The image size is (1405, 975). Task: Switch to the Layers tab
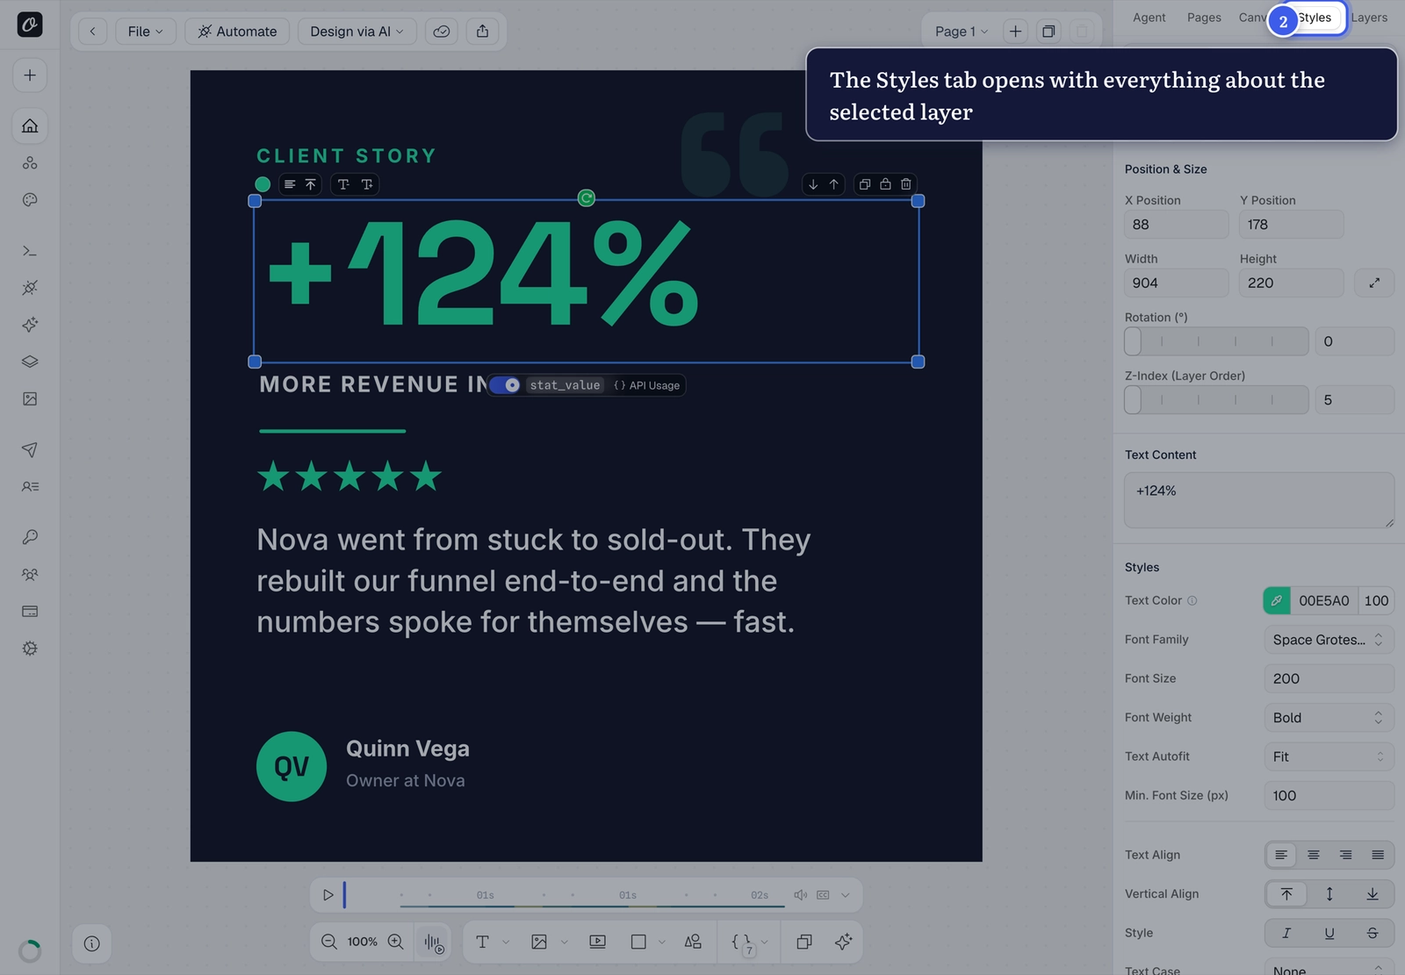1369,18
